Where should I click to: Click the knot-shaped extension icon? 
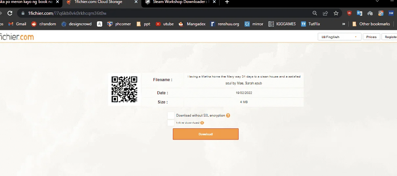(370, 13)
